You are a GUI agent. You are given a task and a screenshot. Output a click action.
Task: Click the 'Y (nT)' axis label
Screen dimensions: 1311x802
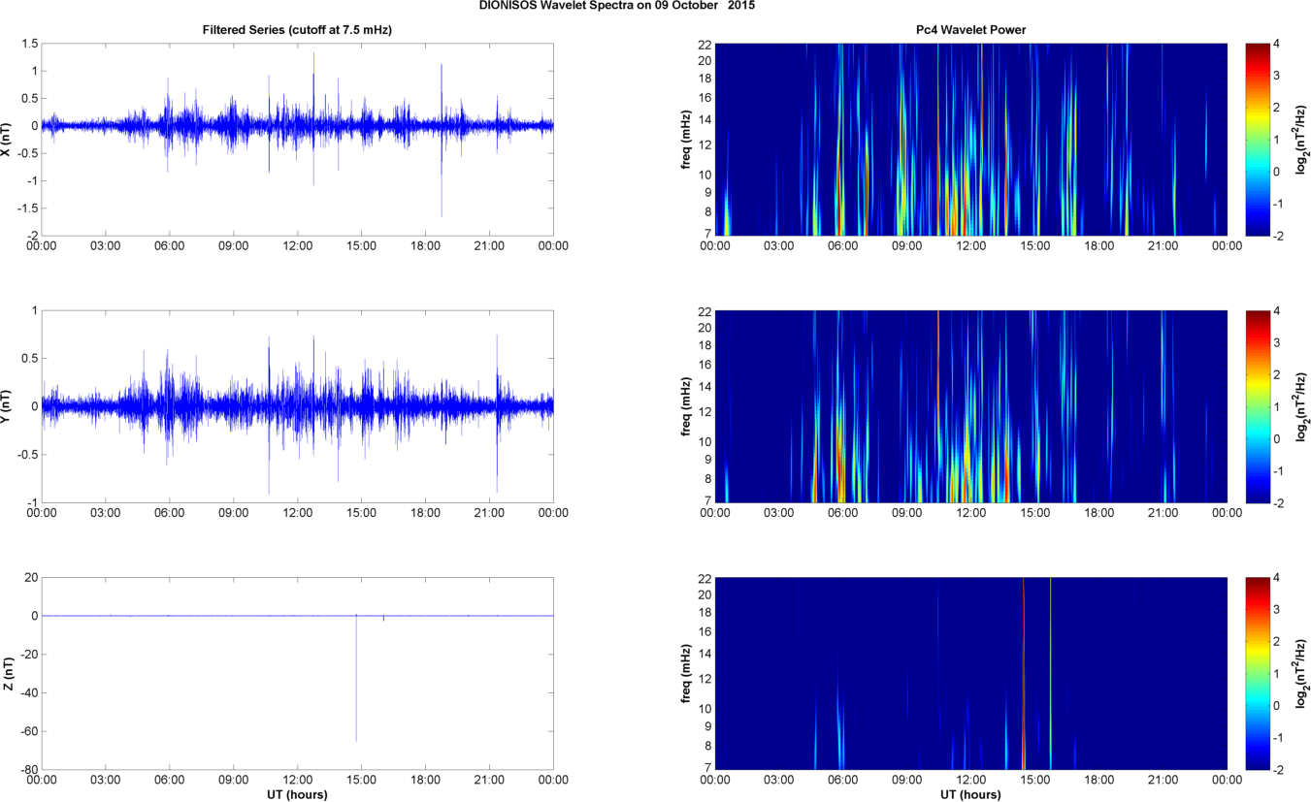coord(7,406)
